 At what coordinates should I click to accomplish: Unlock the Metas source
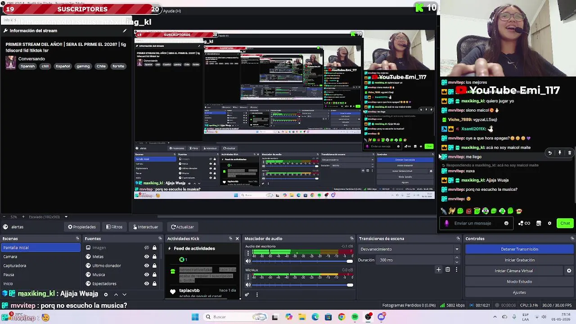pyautogui.click(x=154, y=256)
